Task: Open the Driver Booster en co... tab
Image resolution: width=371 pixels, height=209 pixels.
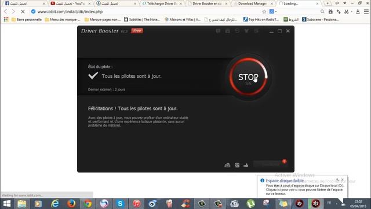Action: [x=208, y=3]
